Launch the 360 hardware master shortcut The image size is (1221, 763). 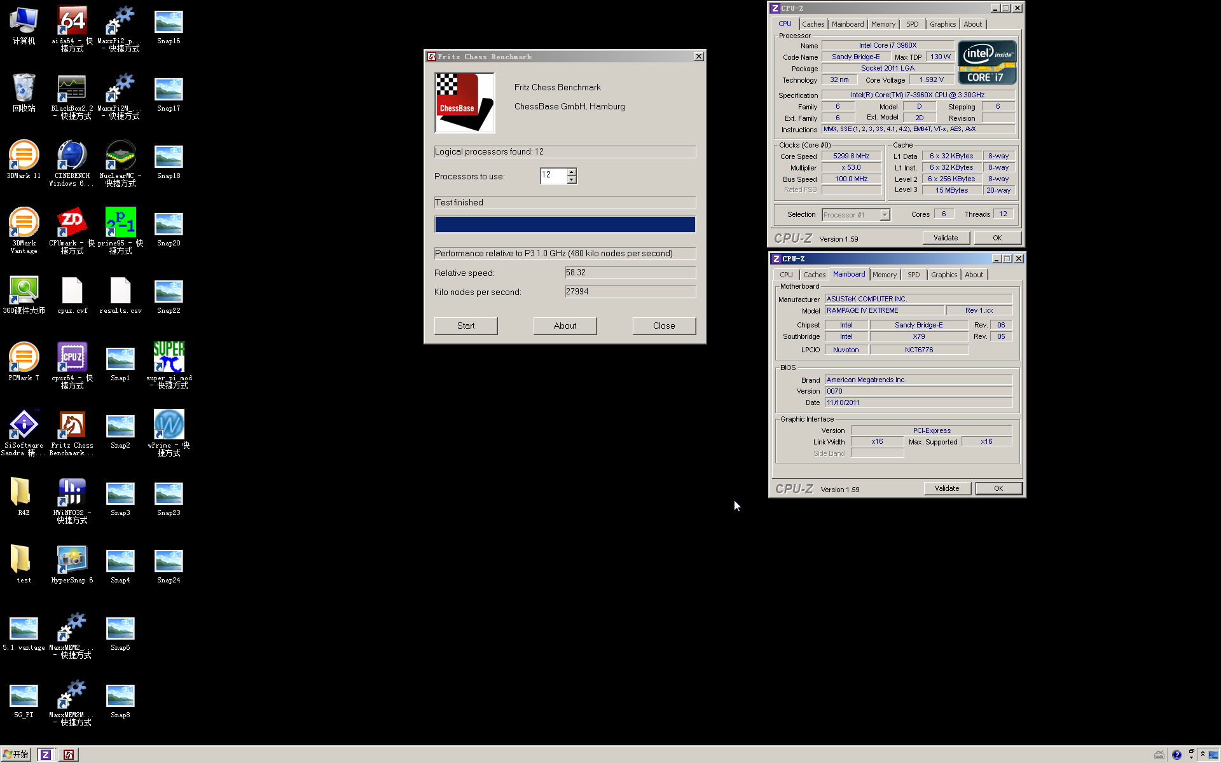pos(24,294)
